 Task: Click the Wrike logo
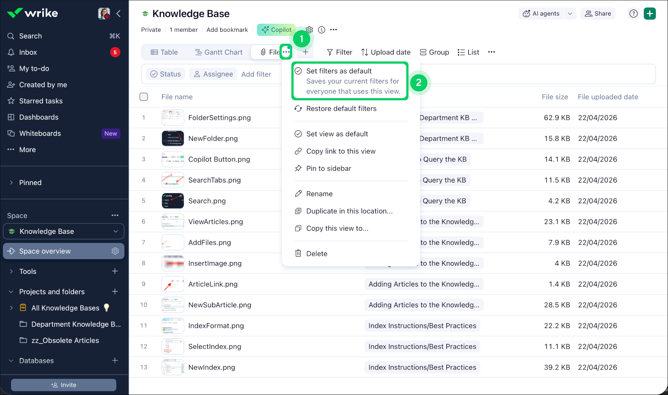click(x=33, y=13)
